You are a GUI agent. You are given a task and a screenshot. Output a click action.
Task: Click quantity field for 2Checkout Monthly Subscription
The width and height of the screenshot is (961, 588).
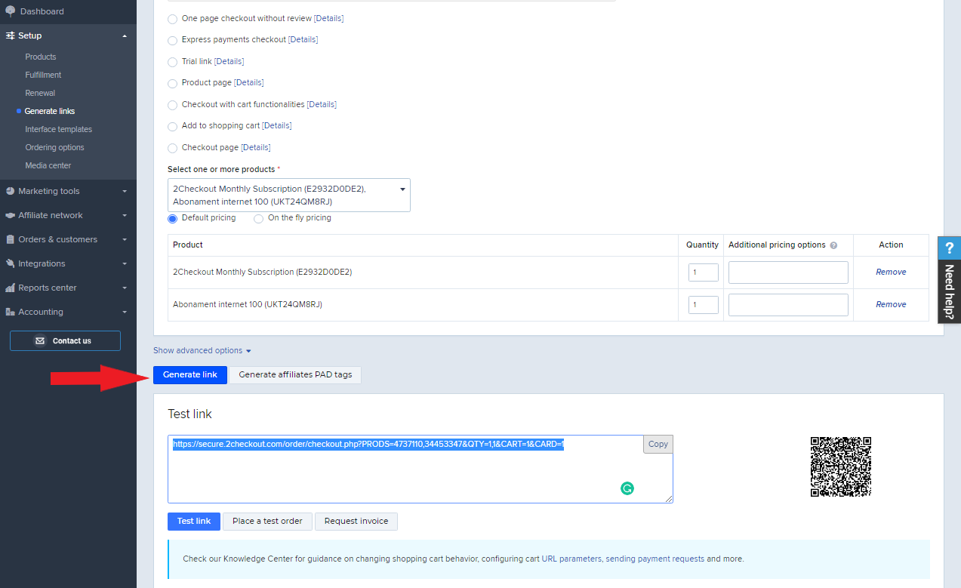click(x=704, y=272)
